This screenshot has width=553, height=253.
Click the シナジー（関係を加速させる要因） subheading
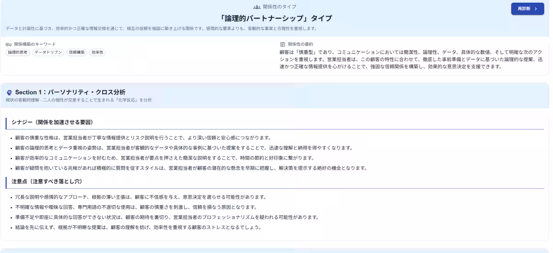coord(53,122)
